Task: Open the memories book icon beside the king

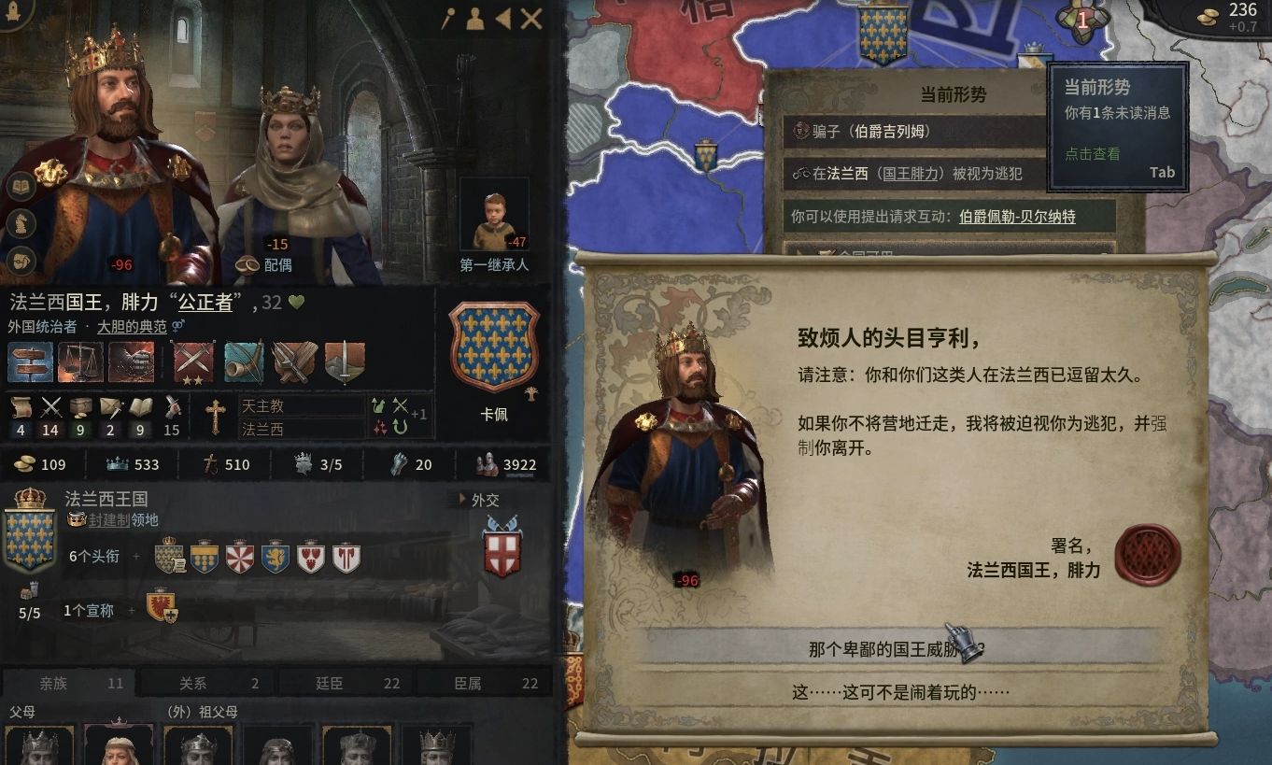Action: 21,186
